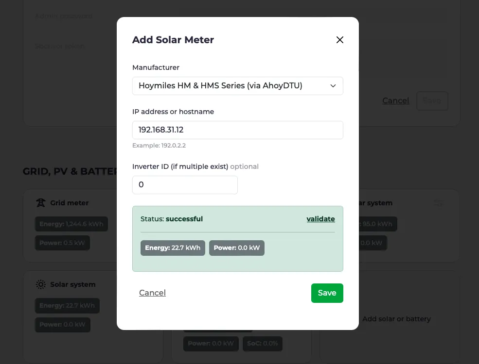Screen dimensions: 479x364
Task: Close the Add Solar Meter dialog
Action: [x=340, y=40]
